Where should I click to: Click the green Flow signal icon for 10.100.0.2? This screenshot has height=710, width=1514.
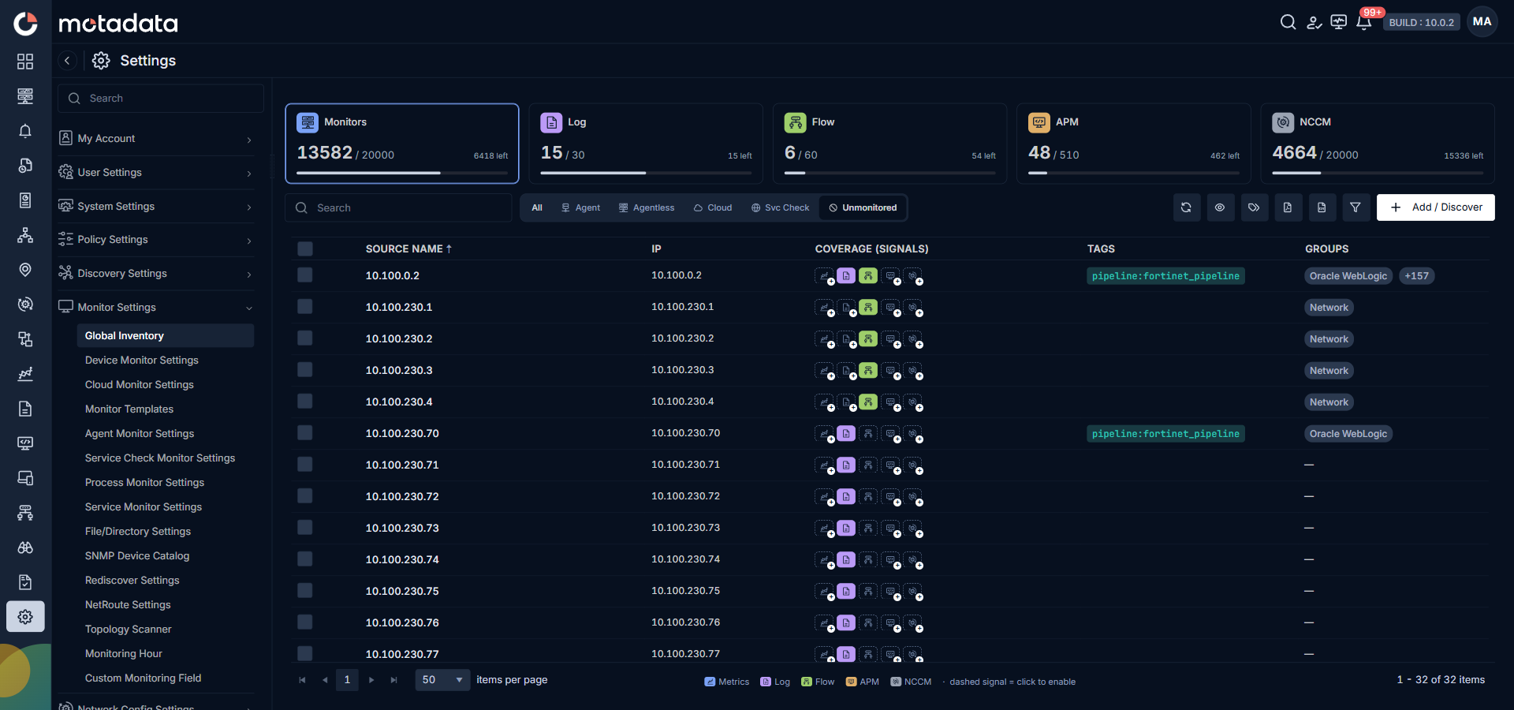(868, 275)
